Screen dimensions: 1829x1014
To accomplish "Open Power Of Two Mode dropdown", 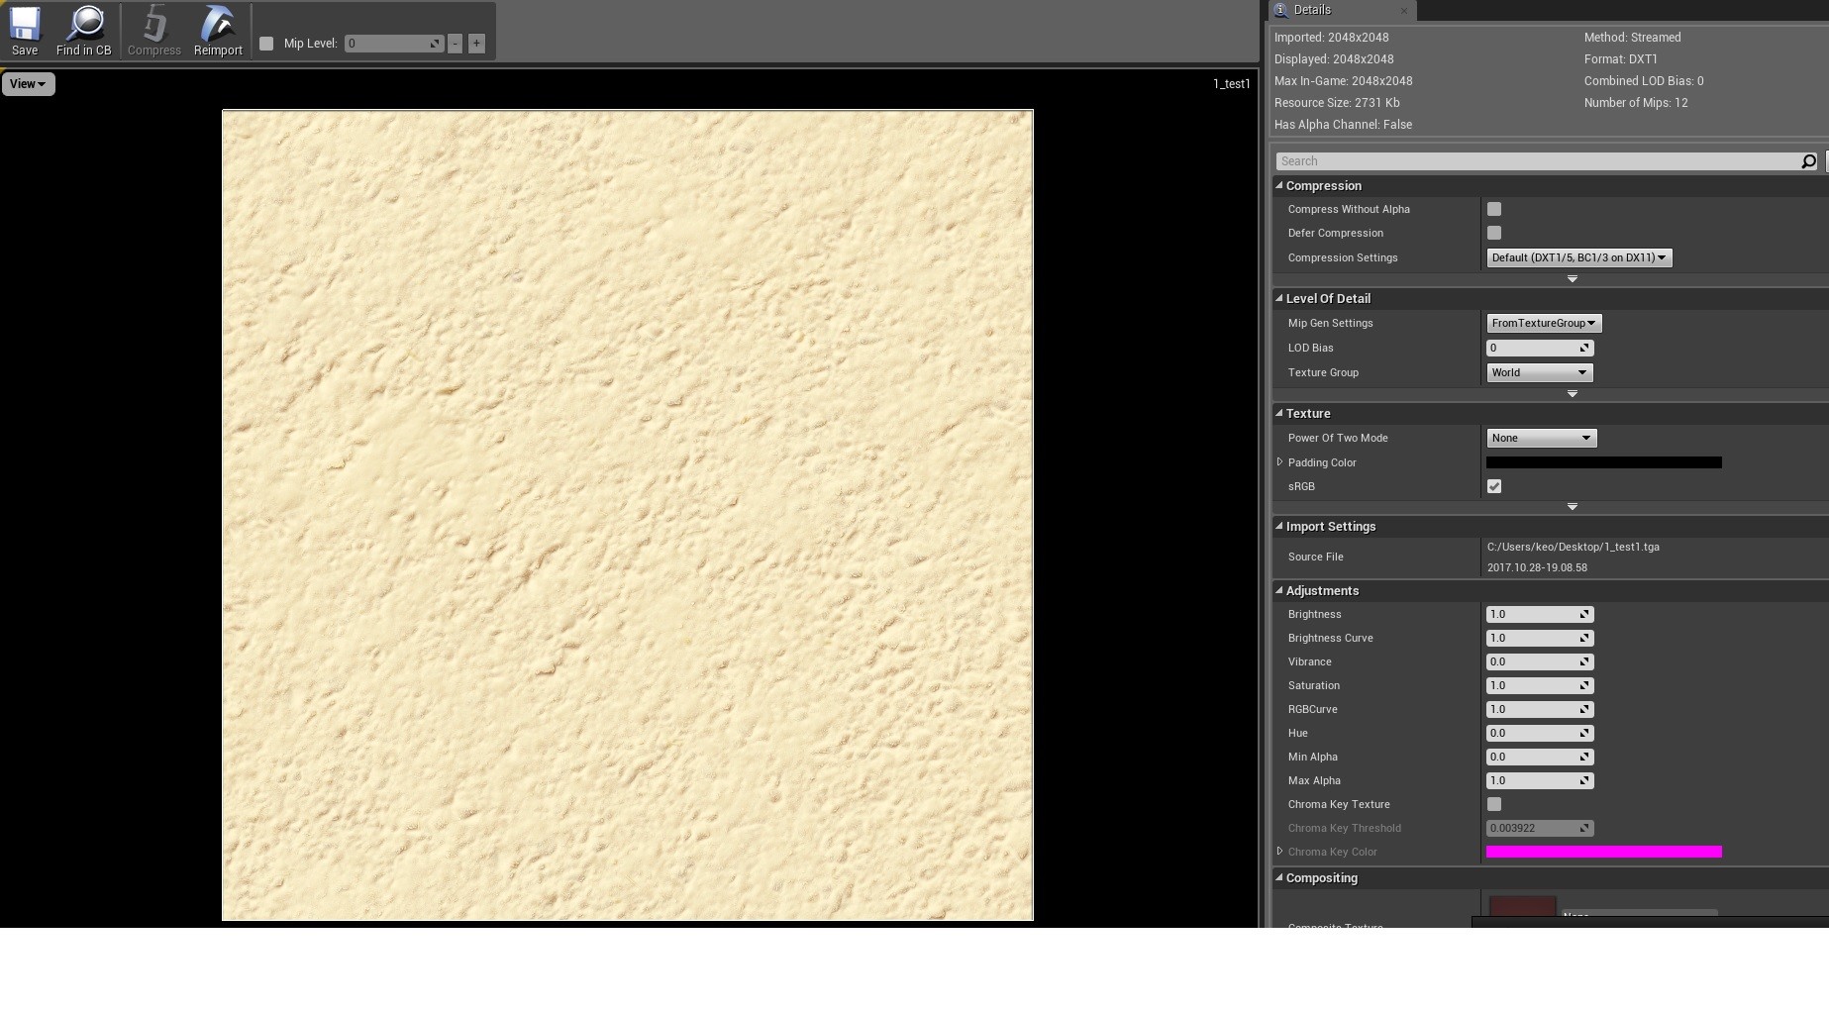I will 1541,438.
